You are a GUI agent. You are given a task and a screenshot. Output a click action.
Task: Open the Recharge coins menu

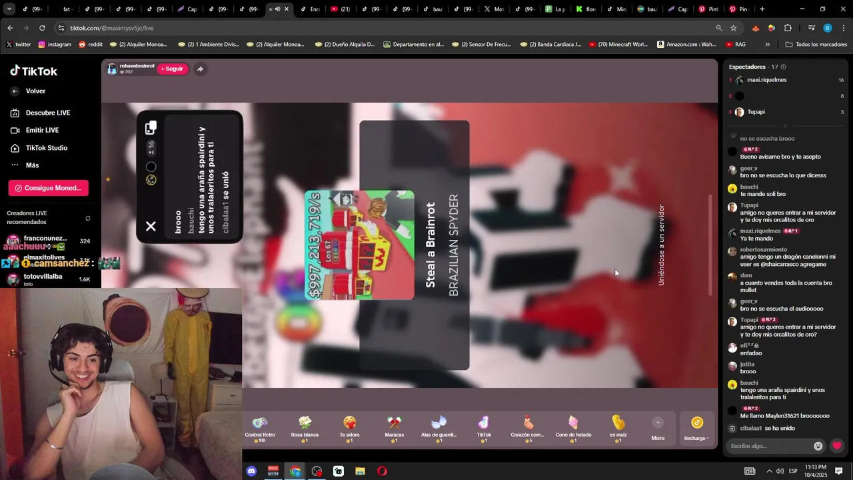[x=696, y=429]
